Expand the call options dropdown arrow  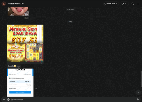[x=126, y=4]
